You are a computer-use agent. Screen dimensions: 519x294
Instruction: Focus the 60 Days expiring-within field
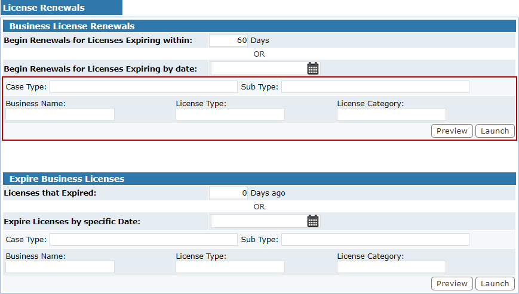coord(228,41)
